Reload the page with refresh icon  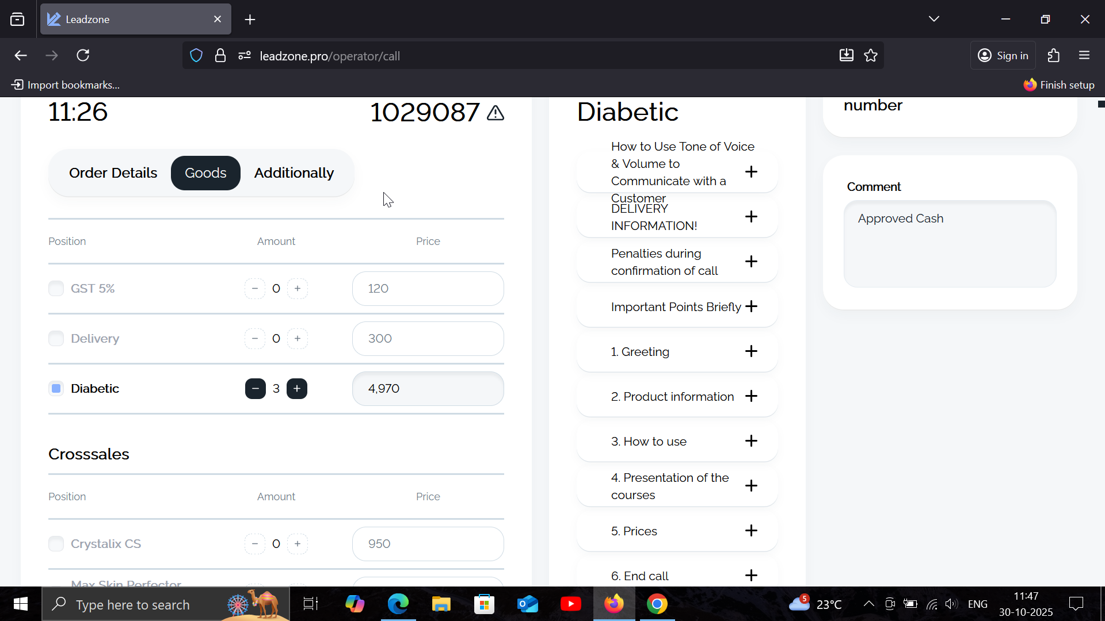coord(83,56)
